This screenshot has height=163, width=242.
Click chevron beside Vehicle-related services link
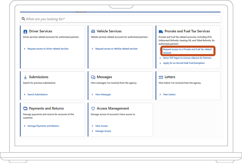(x=92, y=49)
